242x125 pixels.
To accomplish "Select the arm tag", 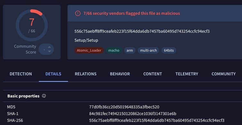I will (130, 50).
